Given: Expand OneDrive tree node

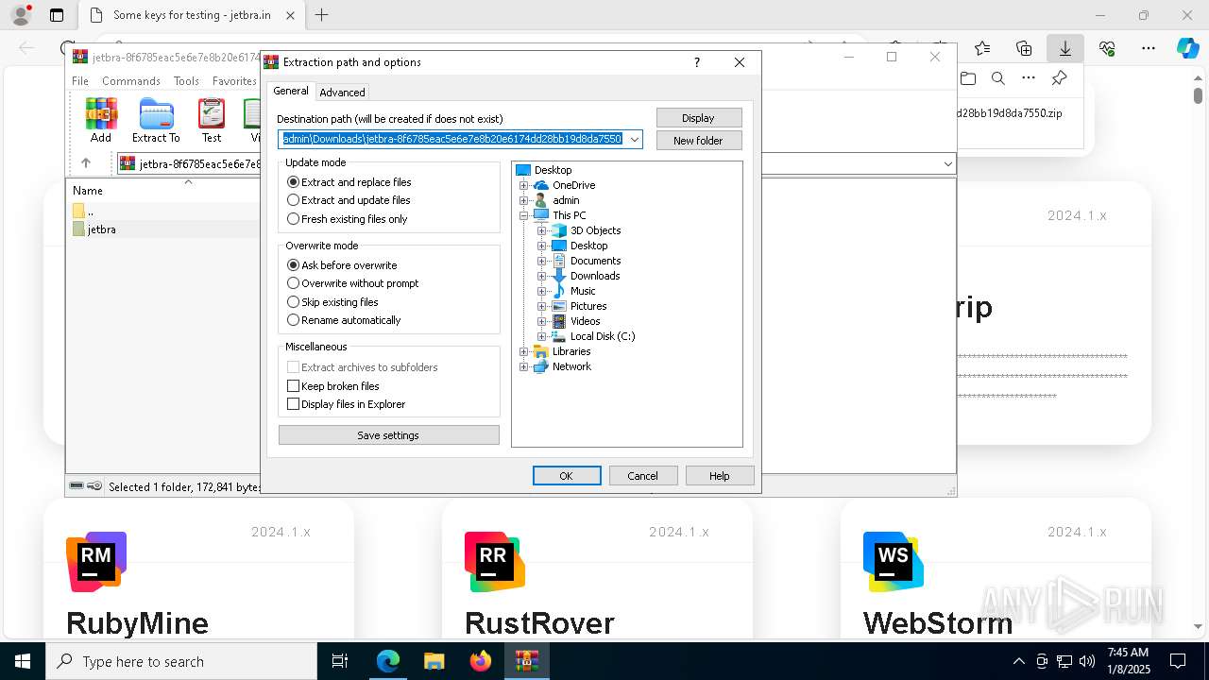Looking at the screenshot, I should pyautogui.click(x=524, y=185).
